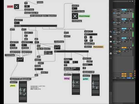Screen dimensions: 139x104
Task: Click the grid icon in Max sidebar
Action: click(111, 47)
